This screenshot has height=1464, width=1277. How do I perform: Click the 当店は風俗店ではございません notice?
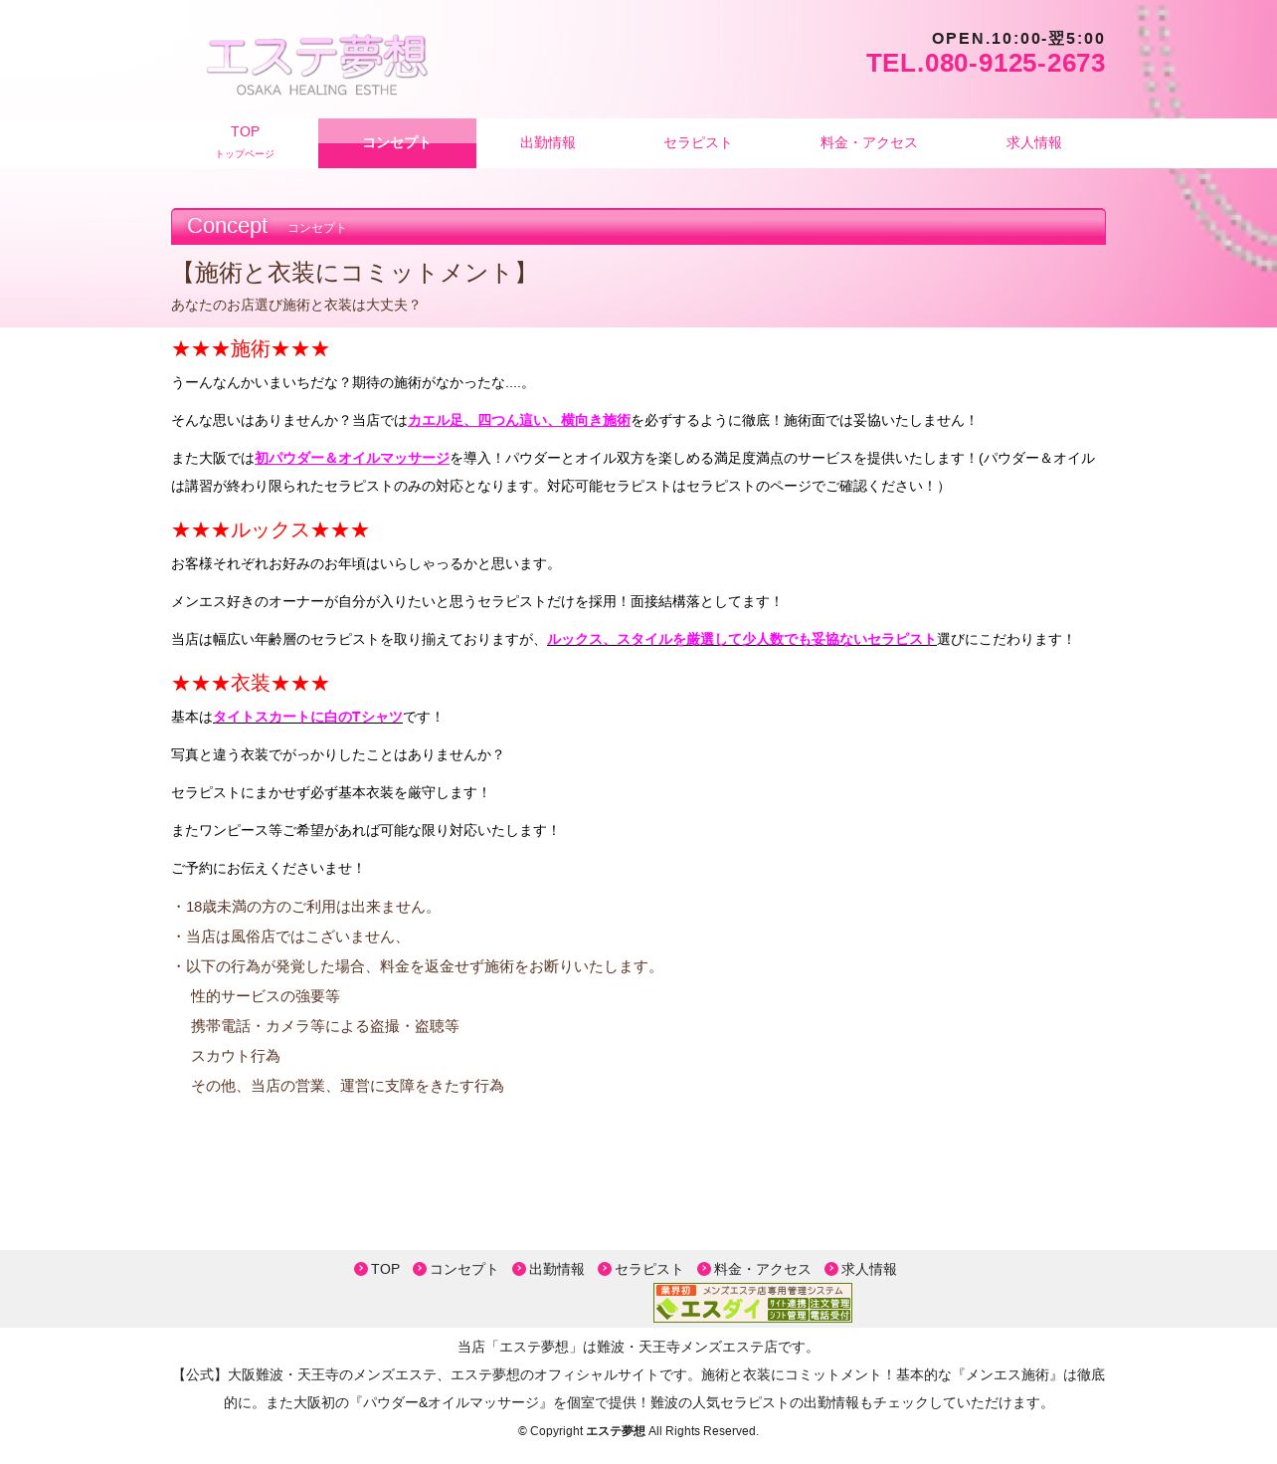click(290, 937)
